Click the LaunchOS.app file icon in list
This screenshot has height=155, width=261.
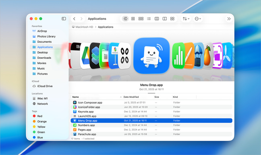75,116
